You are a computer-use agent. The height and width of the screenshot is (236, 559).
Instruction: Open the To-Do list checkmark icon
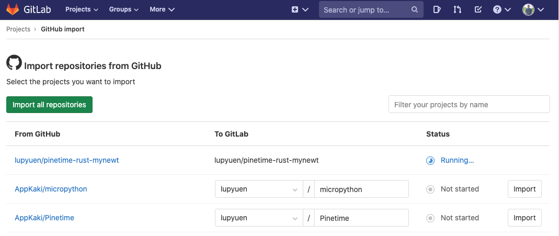[x=478, y=9]
